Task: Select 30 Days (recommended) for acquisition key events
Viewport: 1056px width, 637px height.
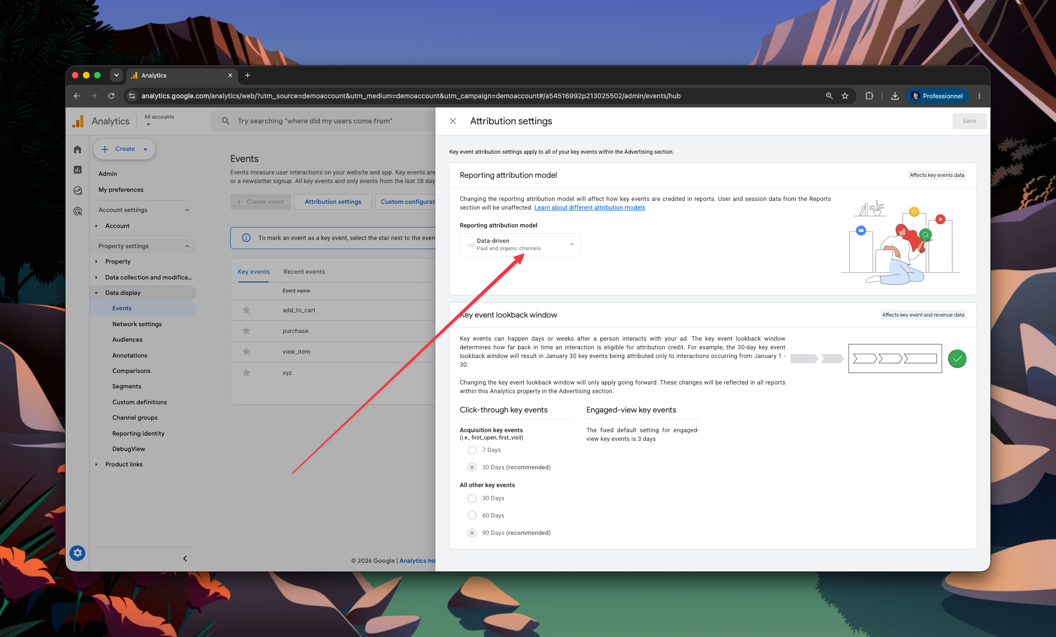Action: tap(472, 467)
